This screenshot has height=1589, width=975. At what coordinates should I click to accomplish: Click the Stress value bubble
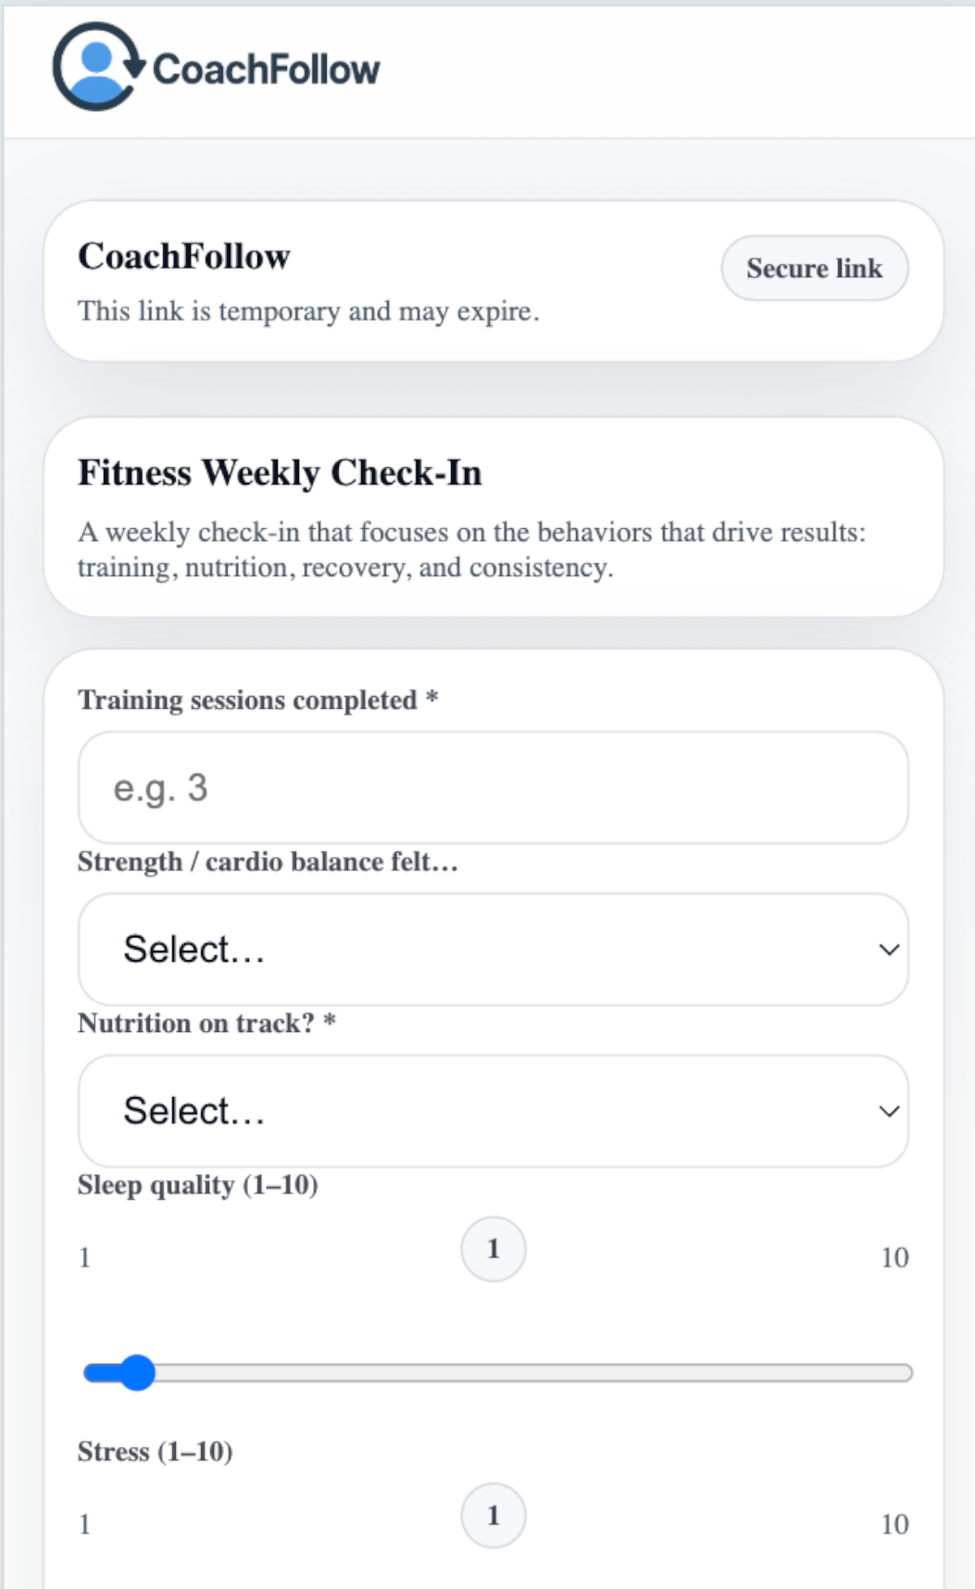tap(494, 1516)
